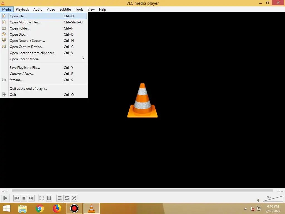The image size is (285, 214).
Task: Skip to next media track
Action: (x=31, y=198)
